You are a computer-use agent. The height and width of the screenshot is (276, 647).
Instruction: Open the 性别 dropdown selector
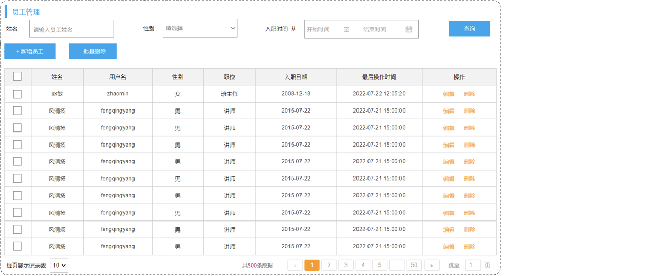(200, 28)
